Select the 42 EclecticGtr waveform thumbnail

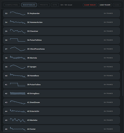click(18, 111)
